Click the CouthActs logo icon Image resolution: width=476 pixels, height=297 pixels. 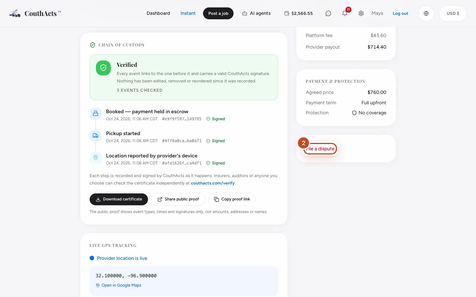pos(15,13)
